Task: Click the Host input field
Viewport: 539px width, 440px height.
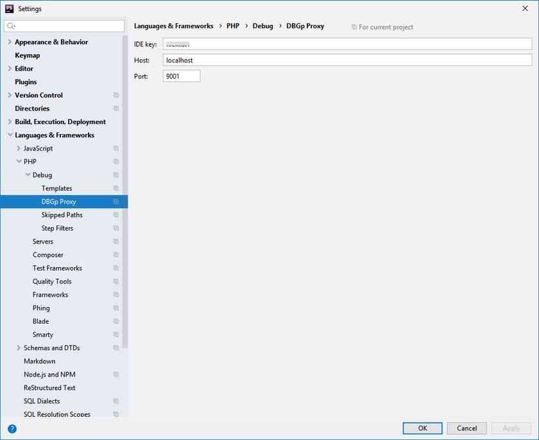Action: coord(347,60)
